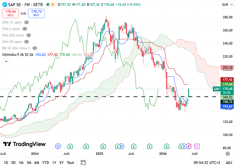Click the SAP symbol price tag
235x167 pixels.
[x=216, y=89]
